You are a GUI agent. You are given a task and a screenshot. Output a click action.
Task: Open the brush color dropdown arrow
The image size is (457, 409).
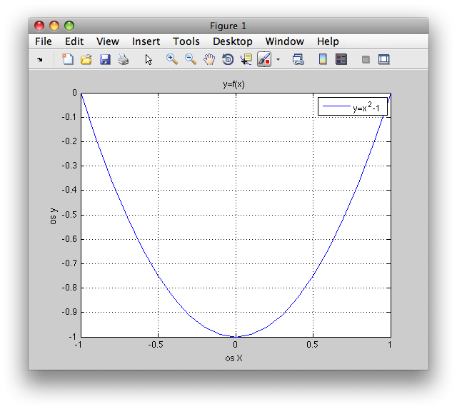(278, 60)
